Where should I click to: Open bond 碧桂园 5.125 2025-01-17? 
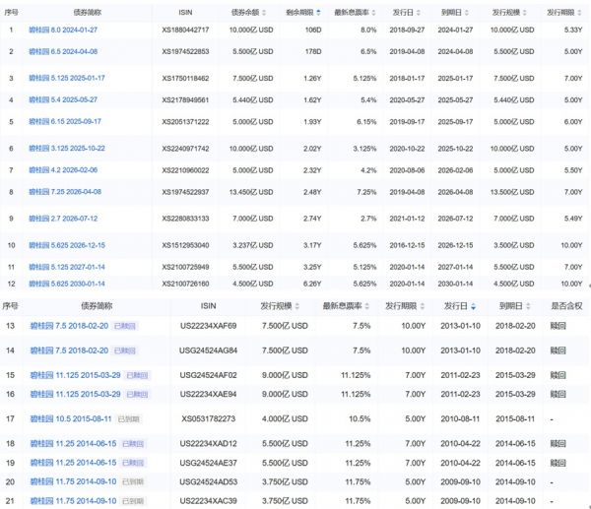point(67,78)
